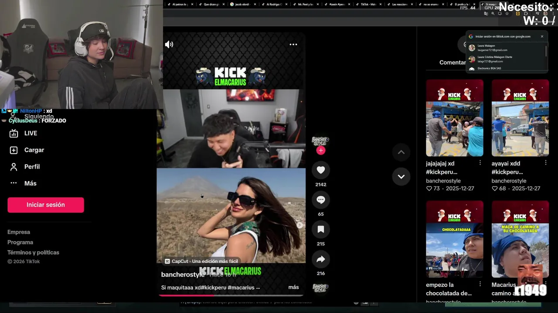This screenshot has height=313, width=558.
Task: Click the account list scrollbar in the Google popup
Action: click(546, 50)
